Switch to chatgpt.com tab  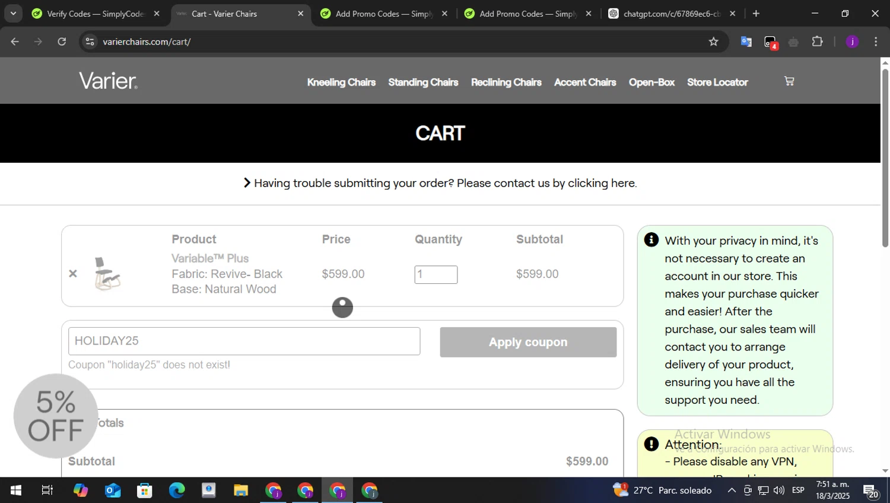pos(672,14)
